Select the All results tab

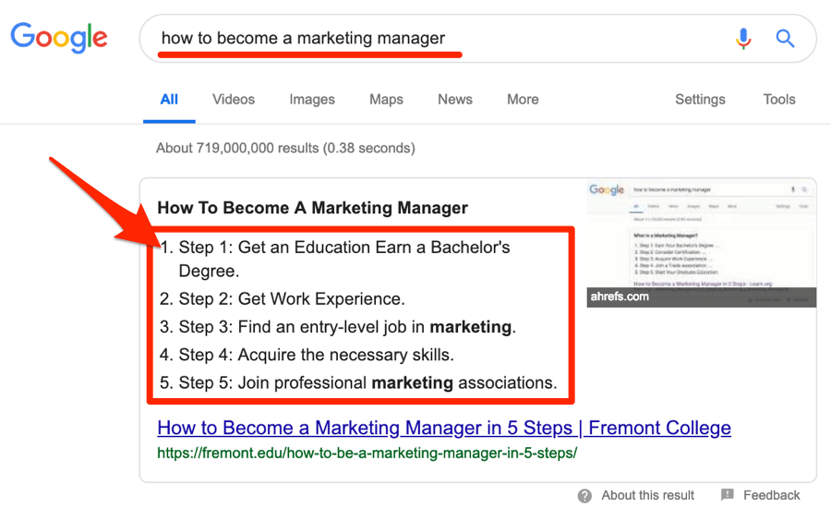(169, 100)
